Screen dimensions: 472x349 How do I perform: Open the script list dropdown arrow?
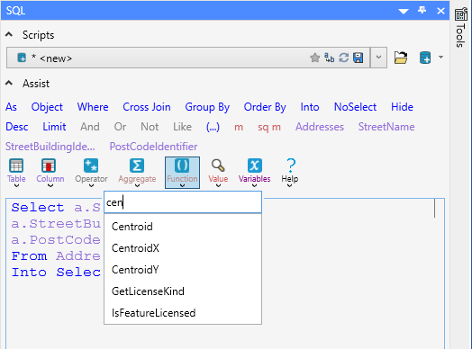pos(378,57)
